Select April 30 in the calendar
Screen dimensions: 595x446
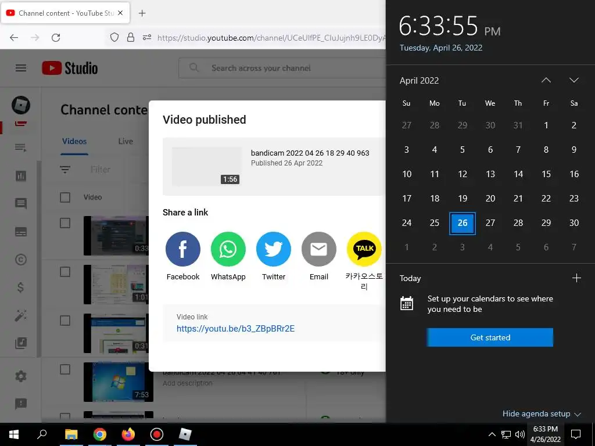click(x=574, y=223)
